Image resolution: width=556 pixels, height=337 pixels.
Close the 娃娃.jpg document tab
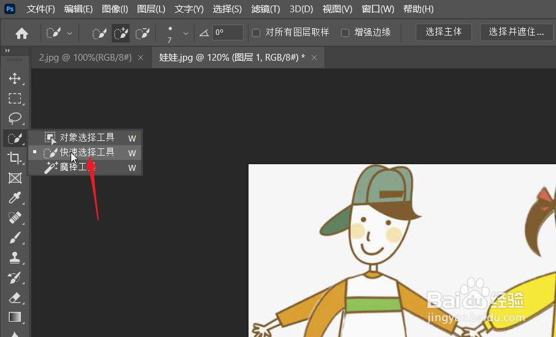click(314, 58)
